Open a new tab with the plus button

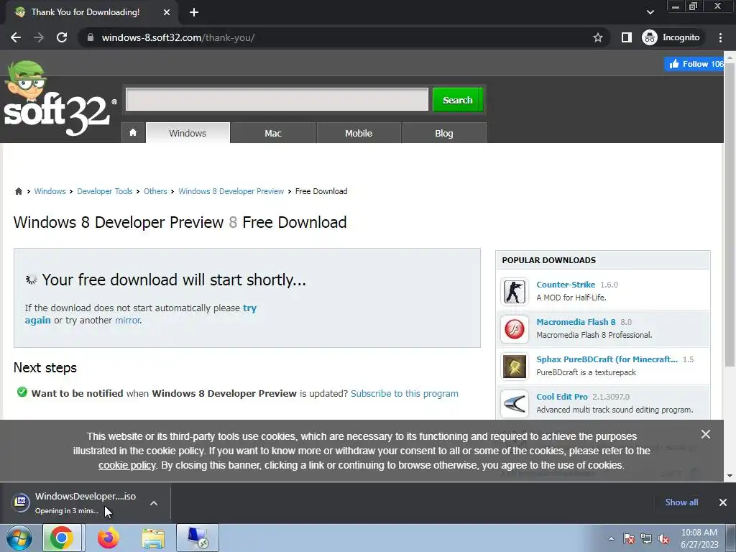pos(194,12)
